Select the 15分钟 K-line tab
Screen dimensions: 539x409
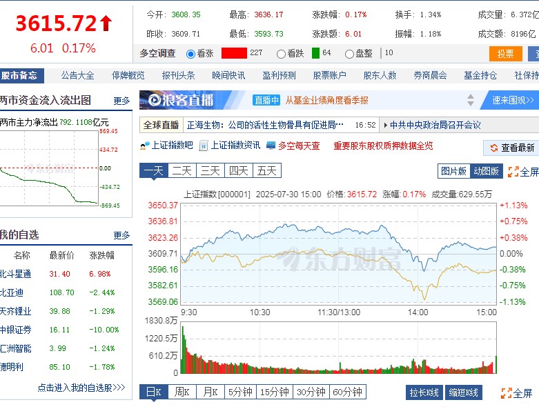[274, 392]
